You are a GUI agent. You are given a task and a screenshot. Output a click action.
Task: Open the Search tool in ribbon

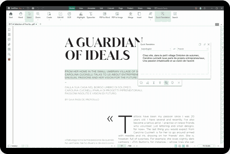pyautogui.click(x=175, y=15)
